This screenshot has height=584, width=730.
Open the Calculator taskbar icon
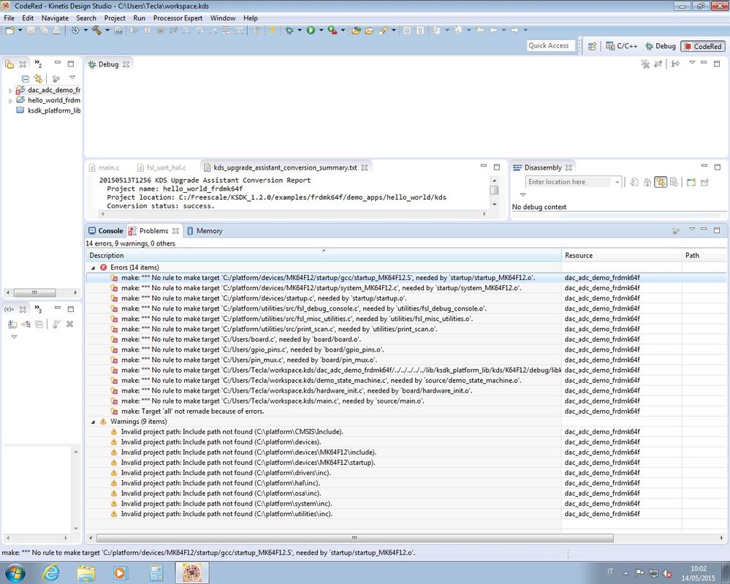[x=156, y=573]
